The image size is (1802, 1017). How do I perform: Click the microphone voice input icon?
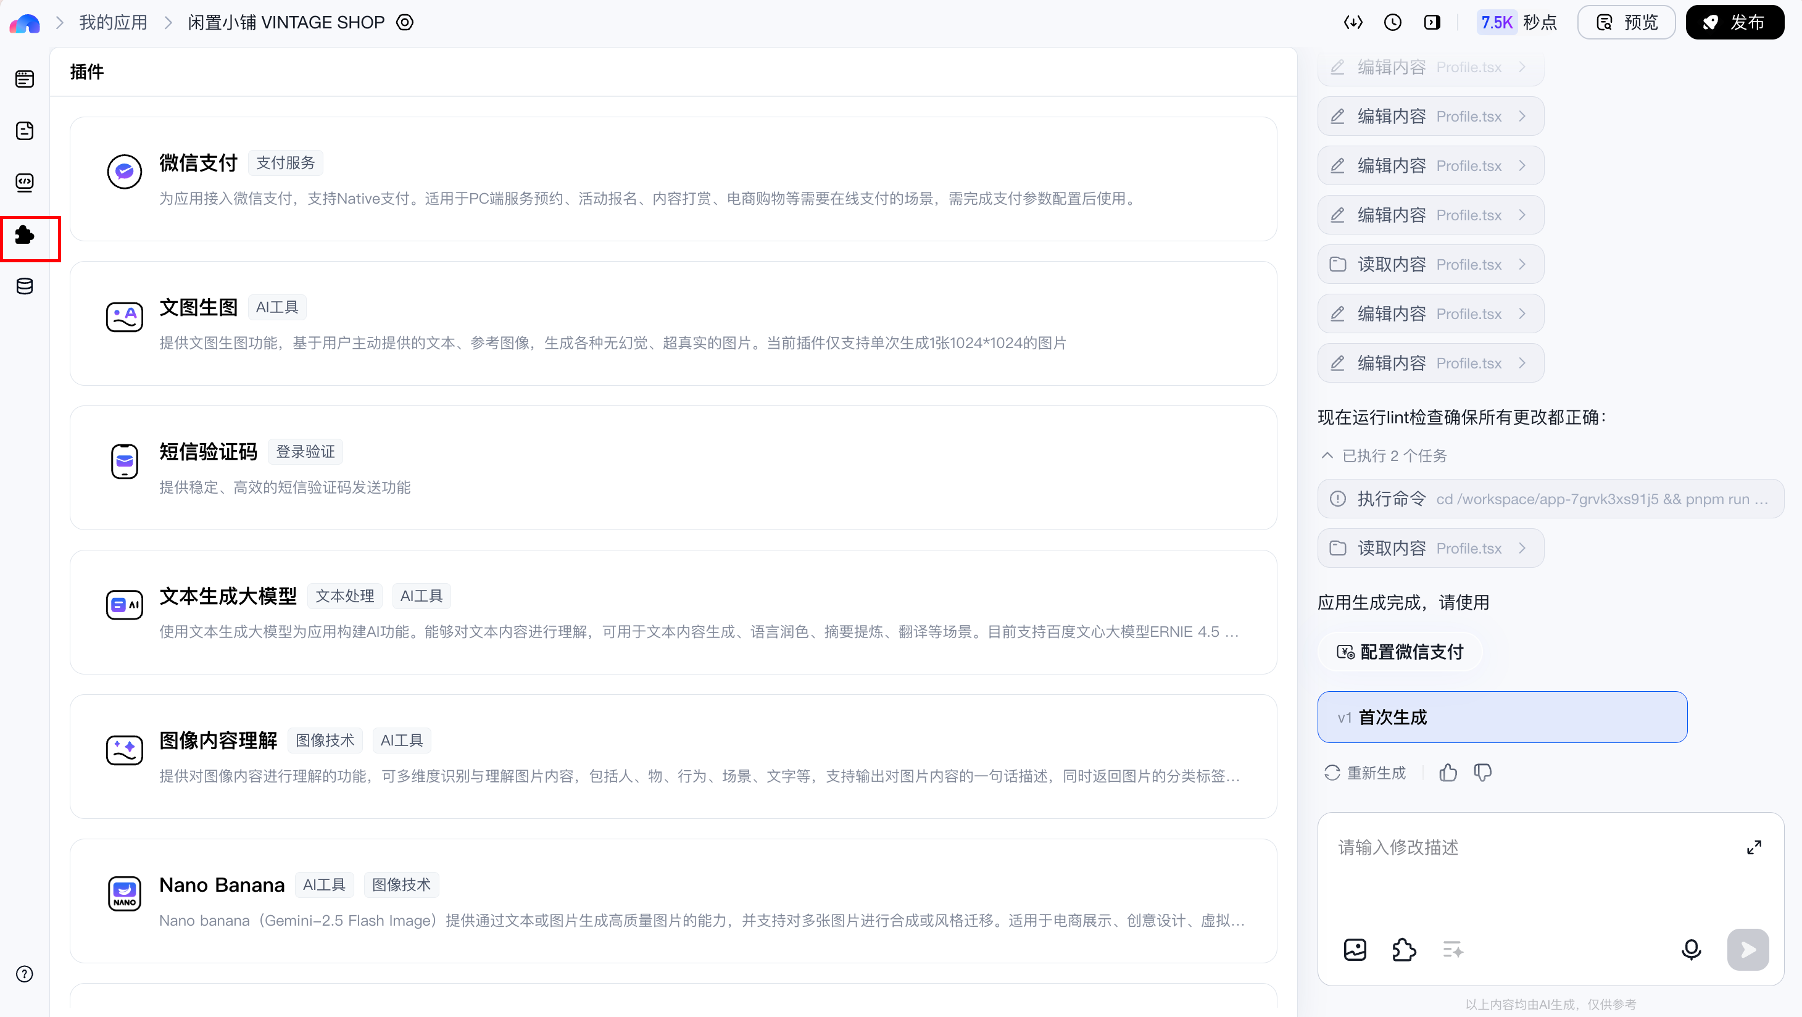(1691, 949)
